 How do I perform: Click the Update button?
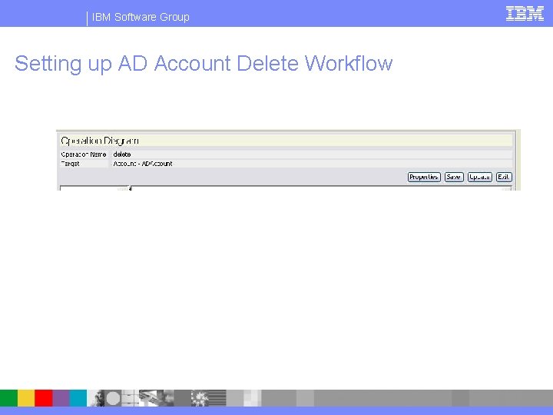pyautogui.click(x=479, y=177)
